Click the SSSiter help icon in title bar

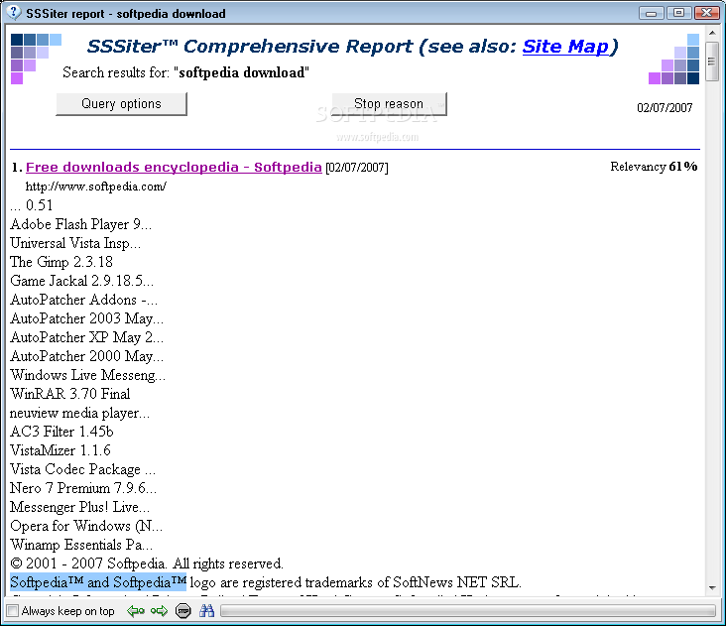(14, 12)
